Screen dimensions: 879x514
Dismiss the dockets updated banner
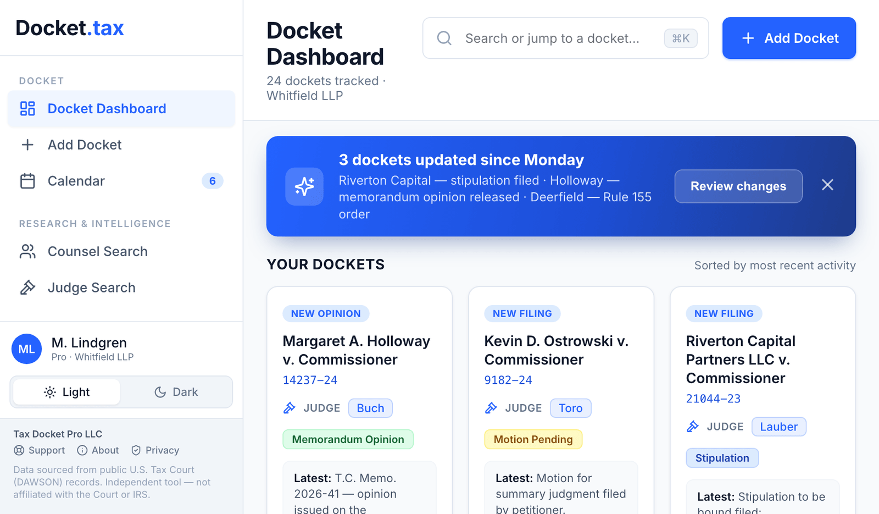[x=827, y=185]
